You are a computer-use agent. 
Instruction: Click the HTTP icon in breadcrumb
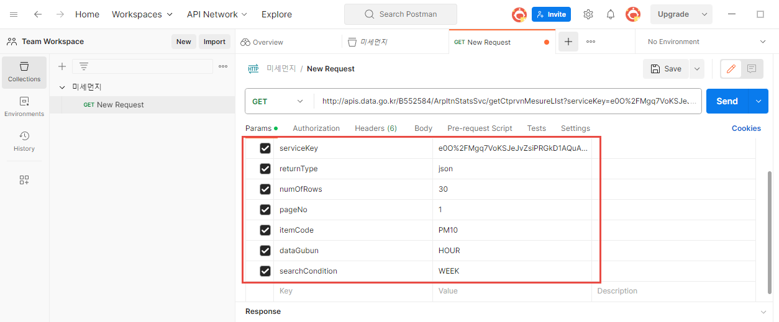click(x=253, y=69)
